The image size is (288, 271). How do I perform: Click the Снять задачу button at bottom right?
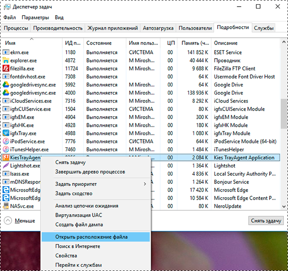pyautogui.click(x=266, y=220)
